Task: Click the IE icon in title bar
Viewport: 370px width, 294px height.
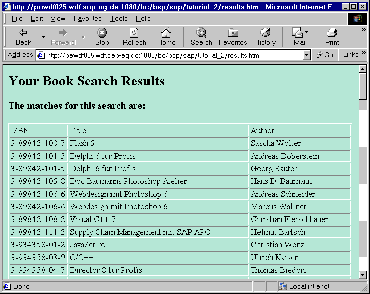Action: 7,7
